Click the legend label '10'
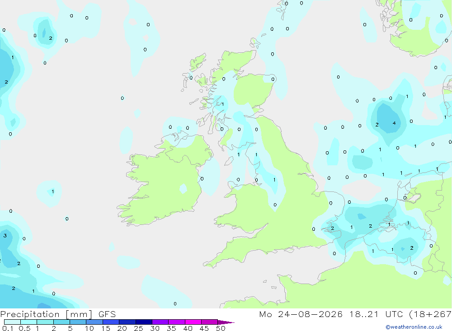The width and height of the screenshot is (452, 331). click(89, 328)
